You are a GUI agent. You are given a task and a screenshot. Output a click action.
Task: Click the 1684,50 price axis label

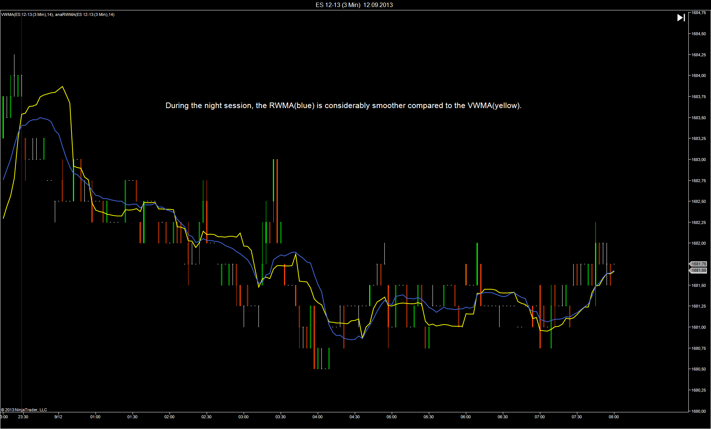(x=699, y=34)
